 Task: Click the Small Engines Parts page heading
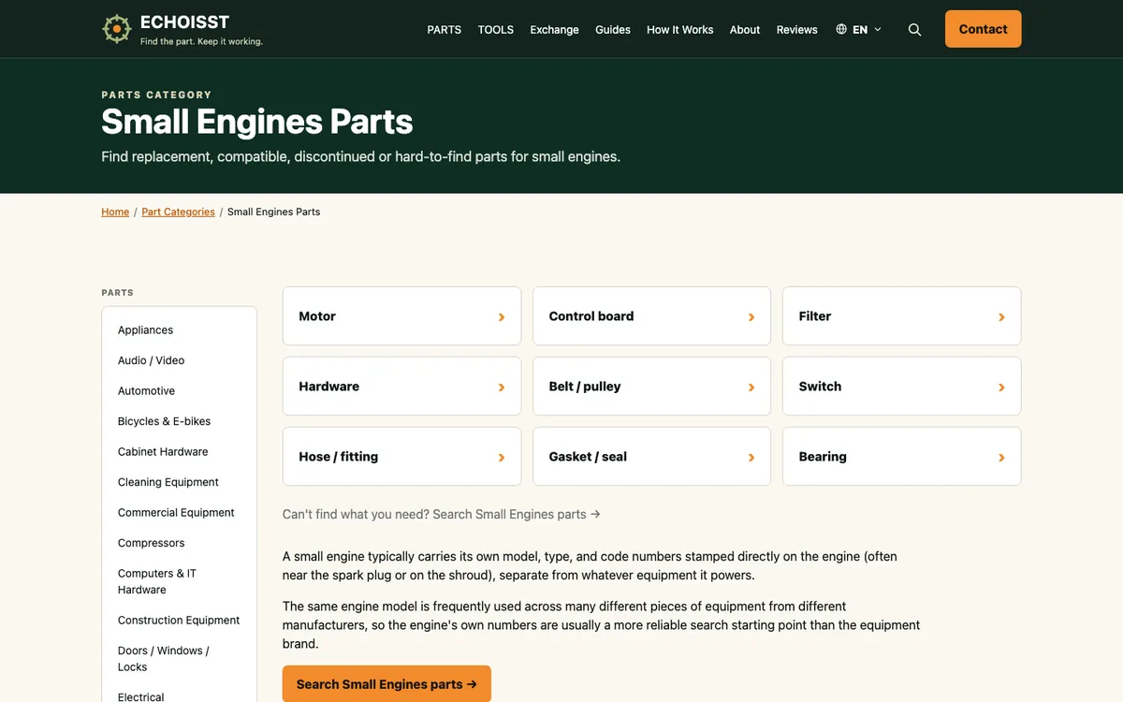tap(256, 122)
